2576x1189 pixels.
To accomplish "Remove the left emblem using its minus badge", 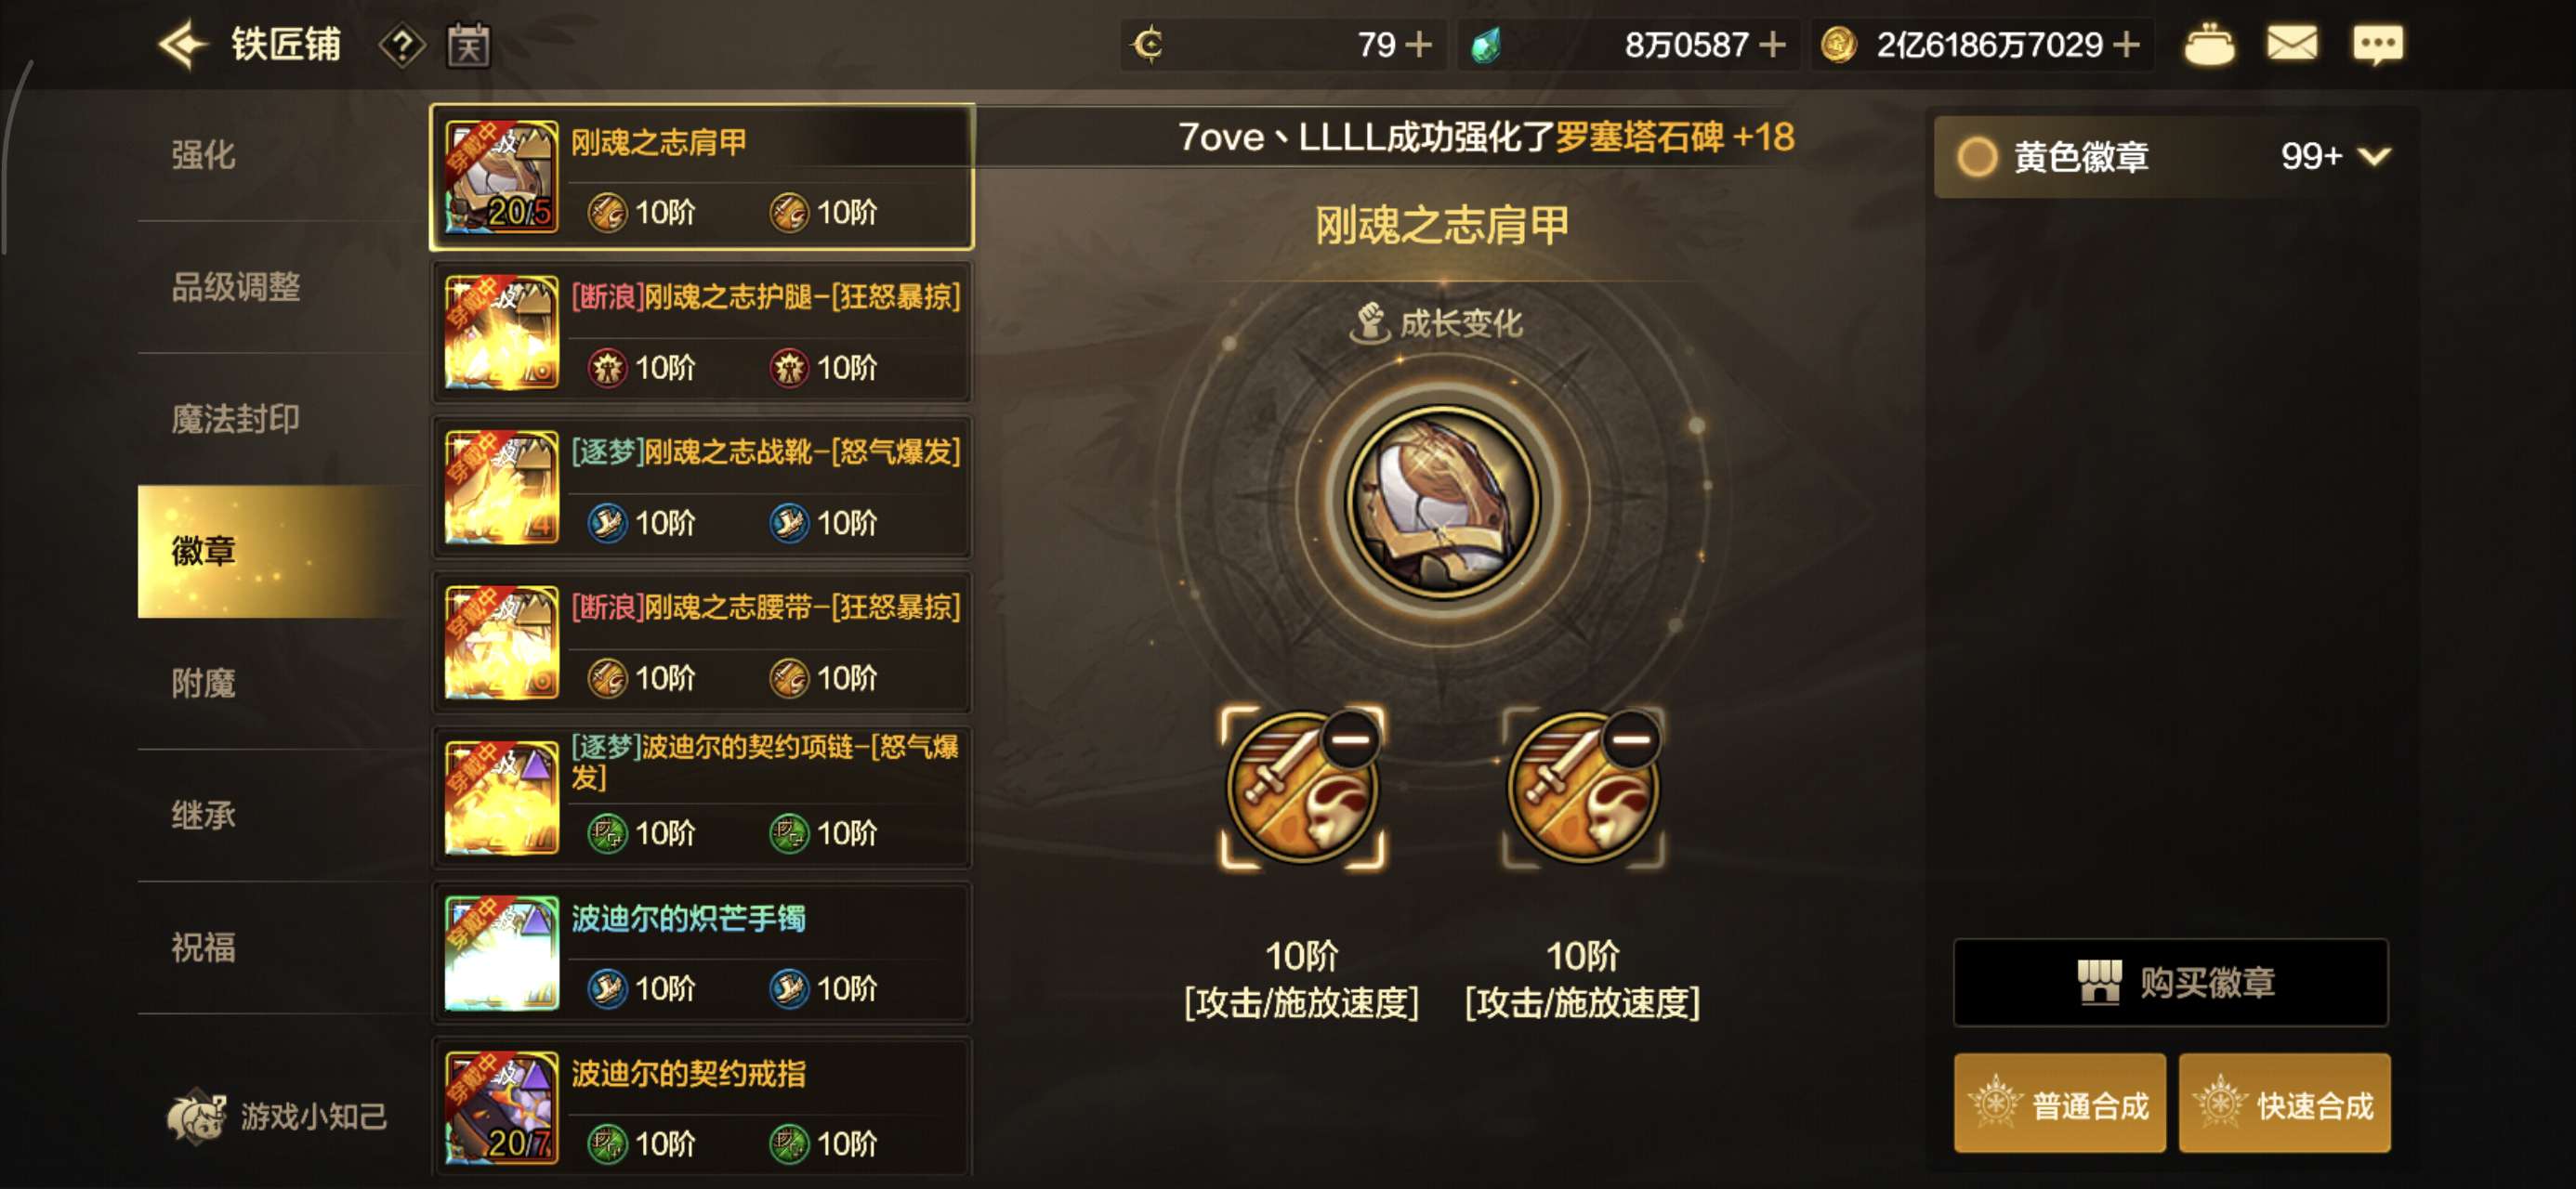I will (1352, 739).
